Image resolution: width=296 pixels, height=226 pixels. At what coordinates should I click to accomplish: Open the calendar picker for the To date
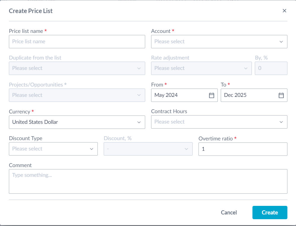coord(280,95)
